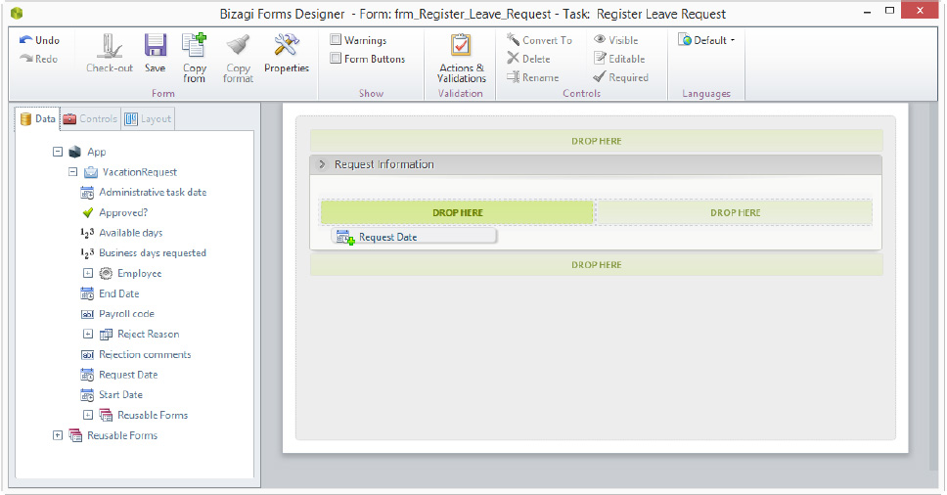Click the Check-out icon
Image resolution: width=947 pixels, height=495 pixels.
(x=110, y=46)
